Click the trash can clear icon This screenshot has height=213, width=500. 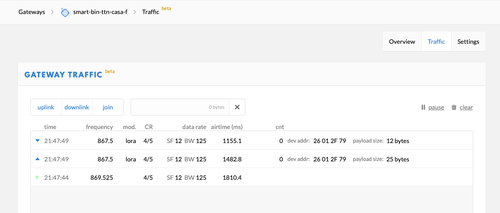pos(454,108)
